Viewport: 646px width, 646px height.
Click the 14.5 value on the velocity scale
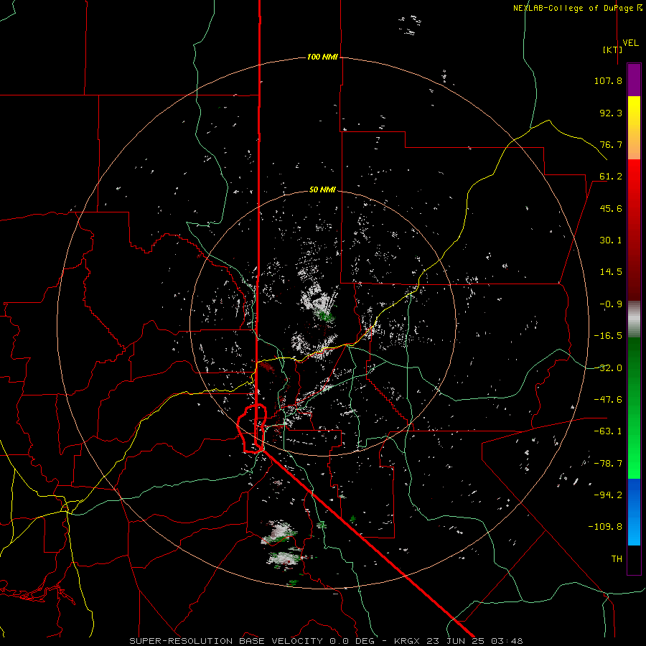[x=611, y=272]
